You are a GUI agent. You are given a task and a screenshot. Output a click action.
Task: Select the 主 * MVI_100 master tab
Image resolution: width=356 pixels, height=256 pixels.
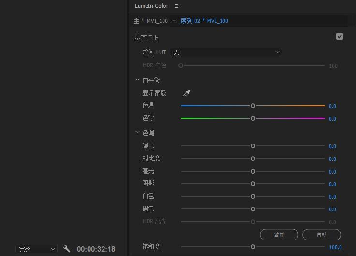(x=151, y=21)
